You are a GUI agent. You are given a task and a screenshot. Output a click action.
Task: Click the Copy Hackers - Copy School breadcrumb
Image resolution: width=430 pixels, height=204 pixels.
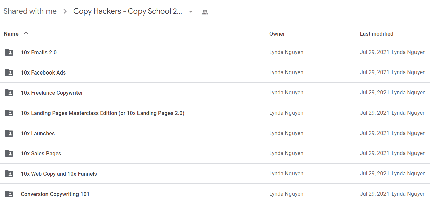(x=128, y=11)
